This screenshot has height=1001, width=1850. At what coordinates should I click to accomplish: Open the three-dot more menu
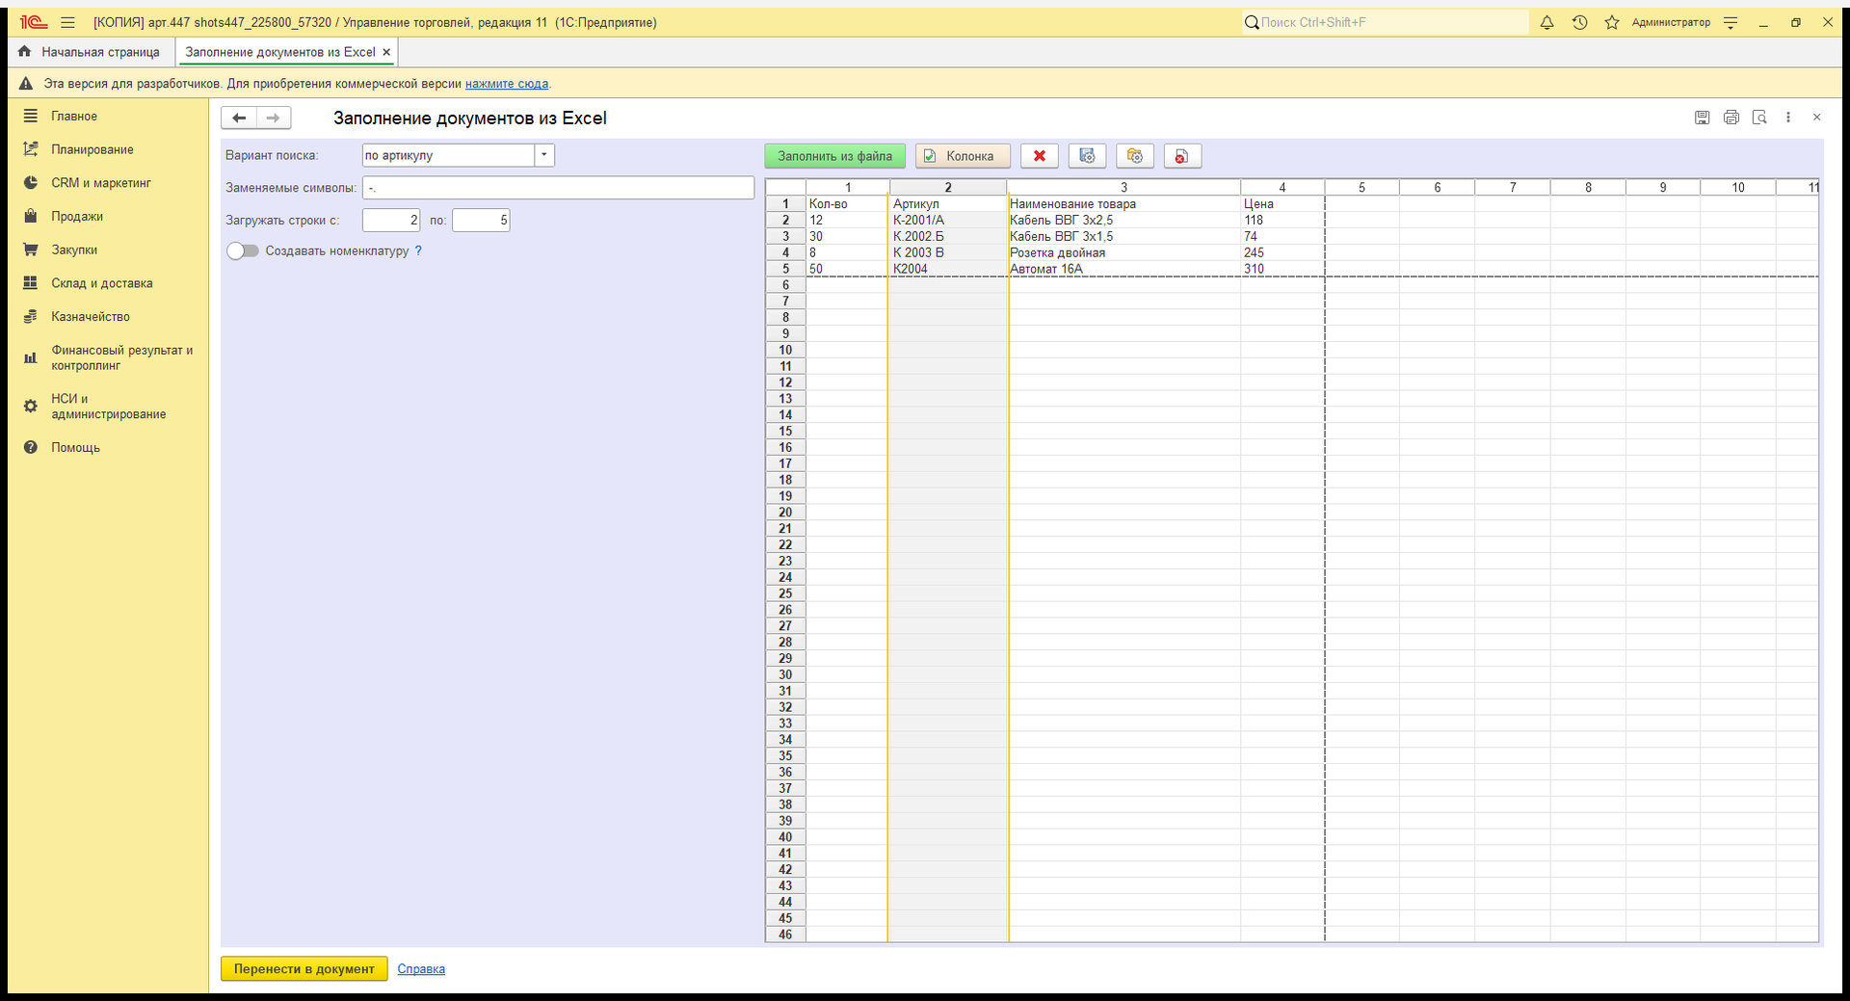click(x=1788, y=118)
